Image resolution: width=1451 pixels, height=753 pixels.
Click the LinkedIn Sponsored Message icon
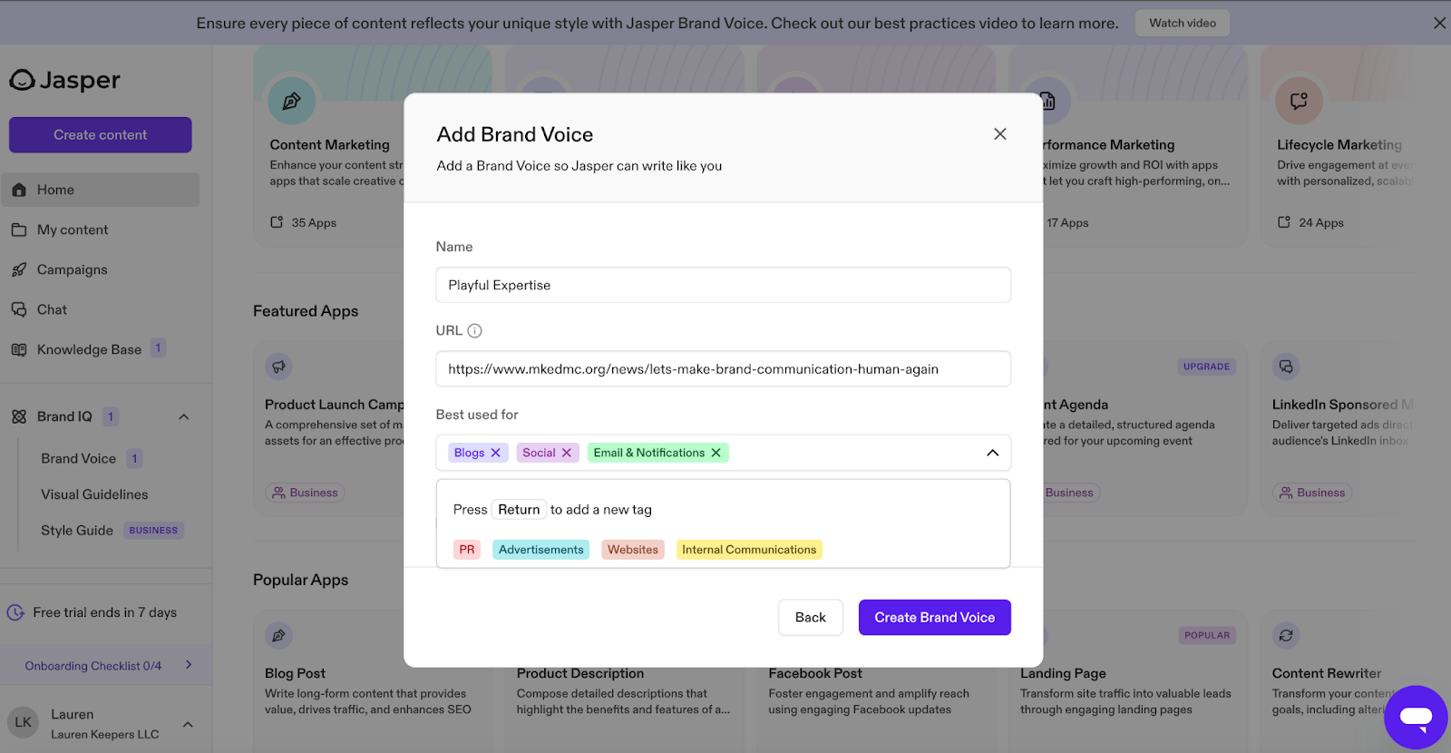tap(1286, 367)
